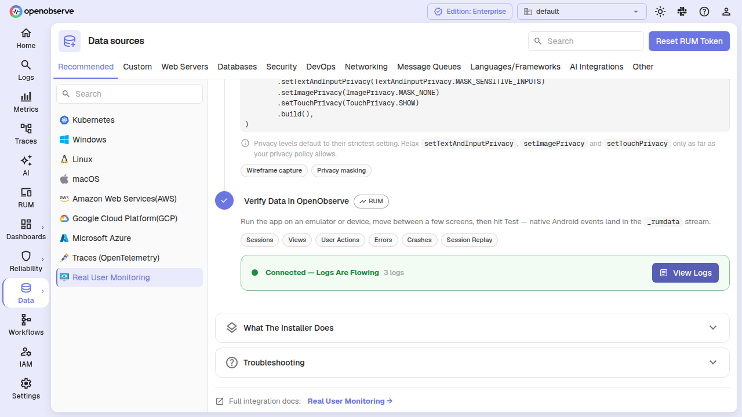Switch to the Message Queues tab
This screenshot has width=742, height=417.
pos(429,67)
